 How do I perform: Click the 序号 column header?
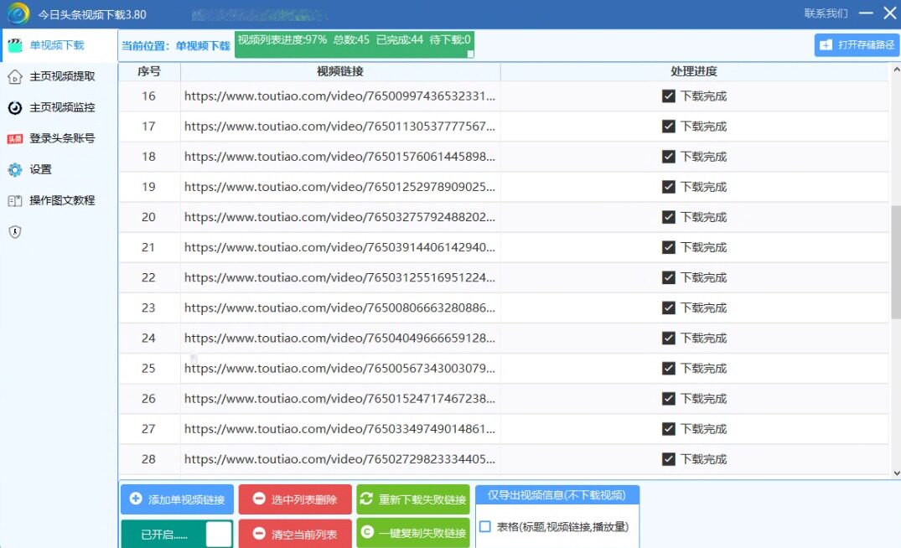pyautogui.click(x=149, y=71)
